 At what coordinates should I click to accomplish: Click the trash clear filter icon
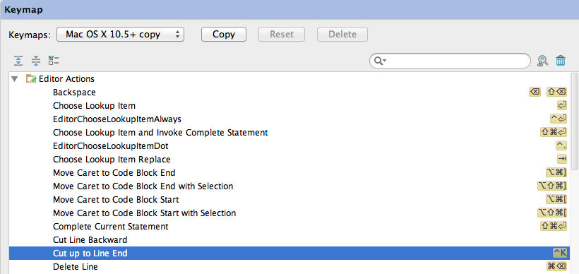(561, 61)
